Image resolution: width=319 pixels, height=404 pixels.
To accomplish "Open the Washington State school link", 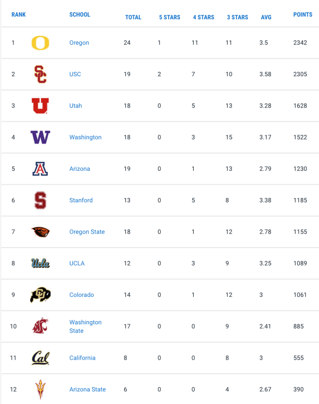I will point(86,326).
